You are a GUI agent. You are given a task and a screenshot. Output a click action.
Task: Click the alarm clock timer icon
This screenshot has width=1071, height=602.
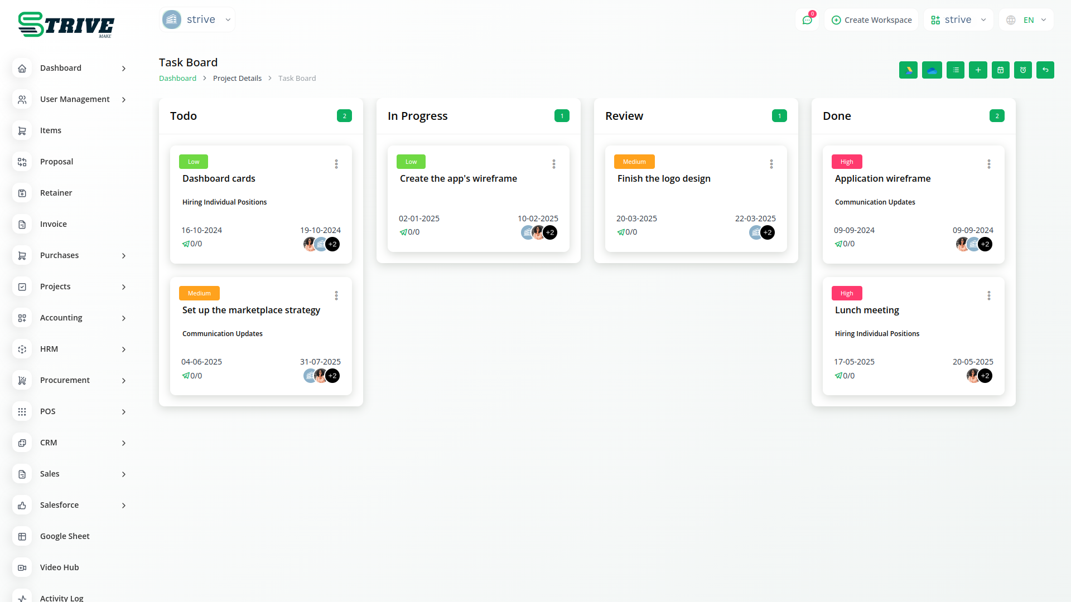1023,70
